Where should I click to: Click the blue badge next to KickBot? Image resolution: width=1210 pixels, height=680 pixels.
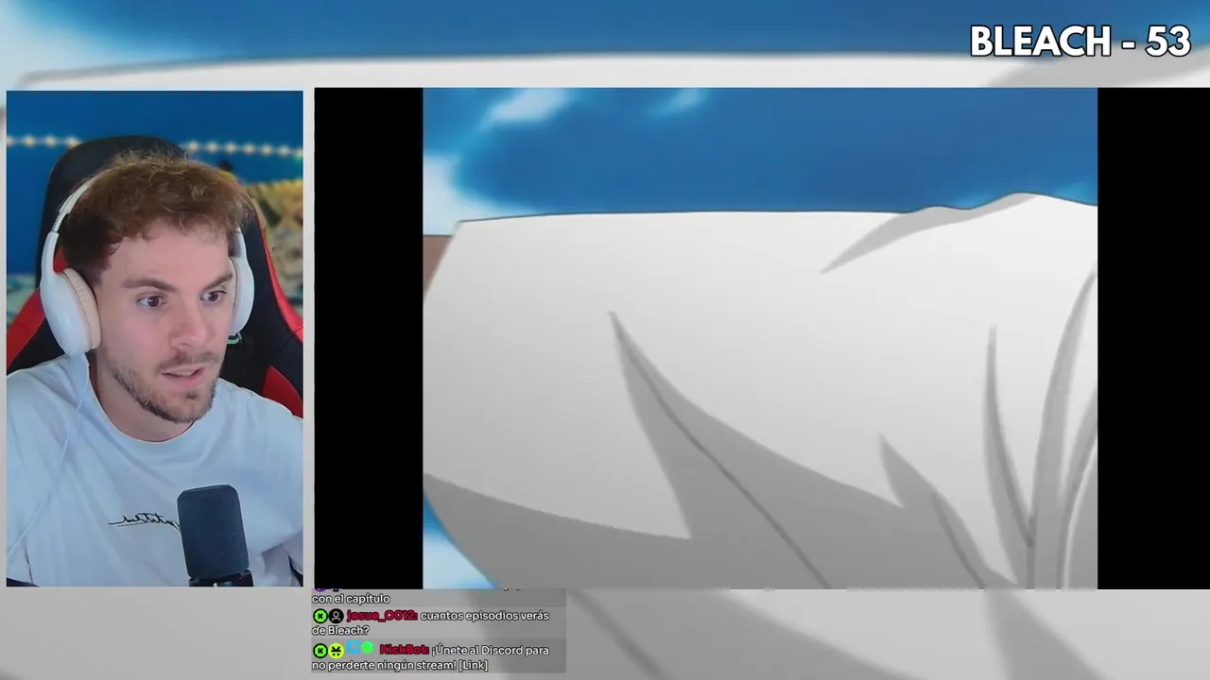[x=352, y=649]
